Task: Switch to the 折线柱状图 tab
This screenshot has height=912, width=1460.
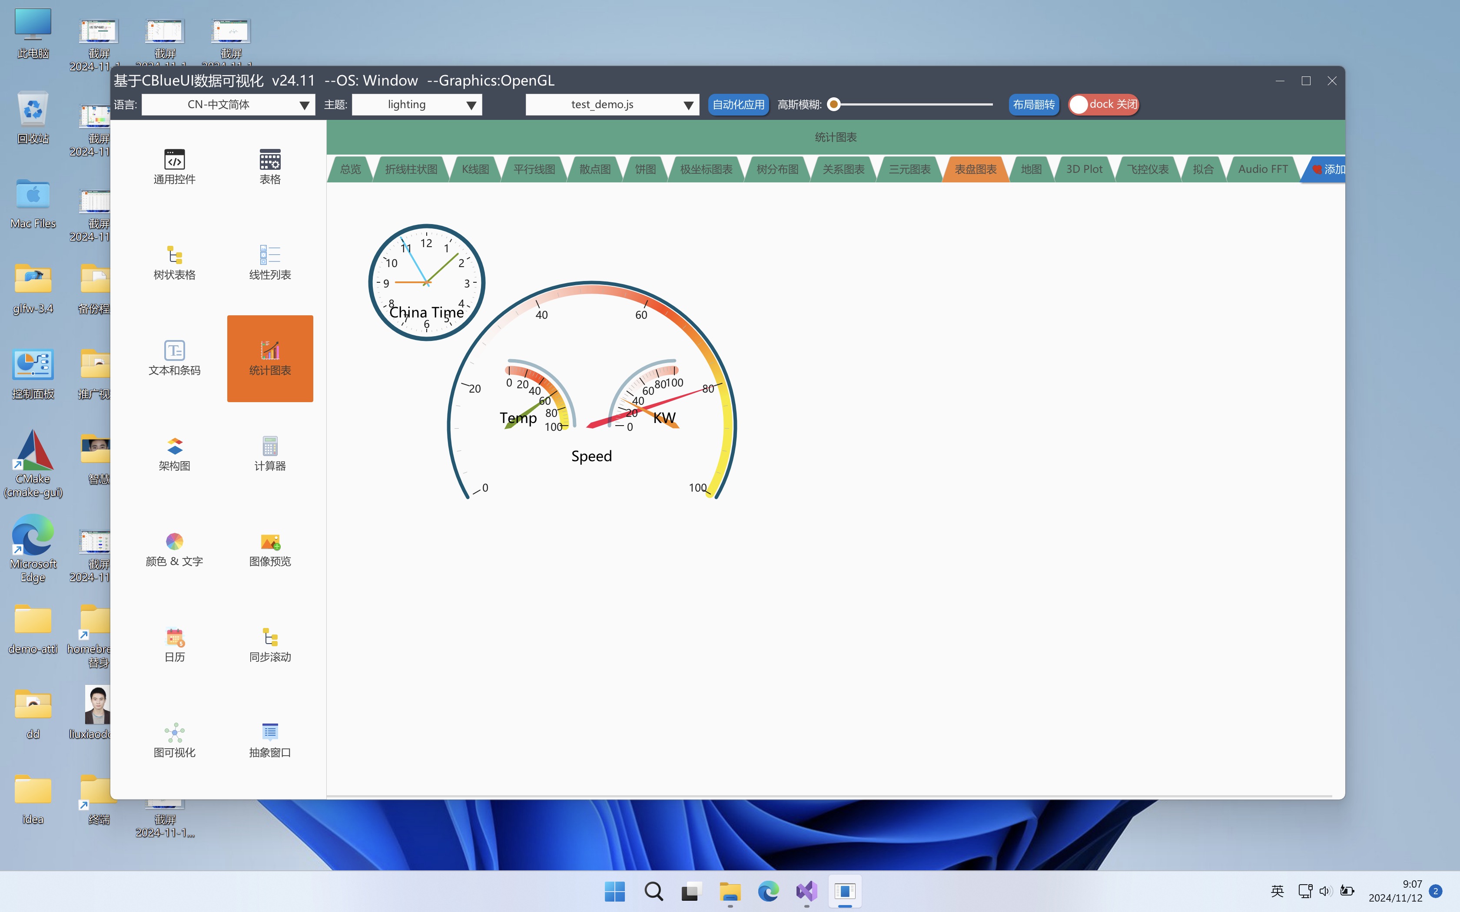Action: click(x=411, y=169)
